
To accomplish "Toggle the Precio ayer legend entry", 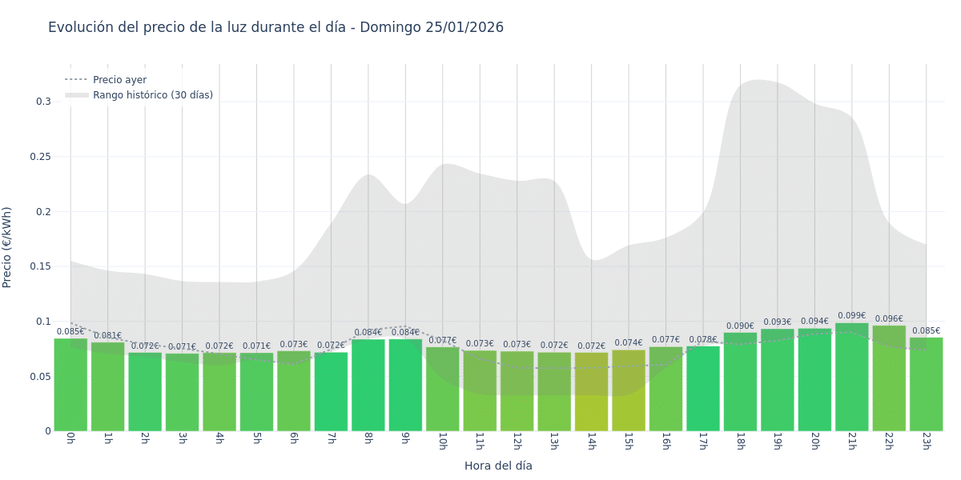I will point(119,80).
